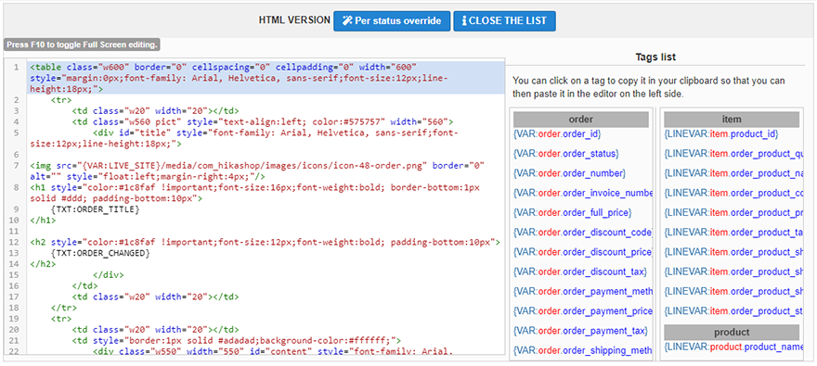Place cursor on {TXT:ORDER_CHANGED} code line
817x366 pixels.
coord(101,253)
